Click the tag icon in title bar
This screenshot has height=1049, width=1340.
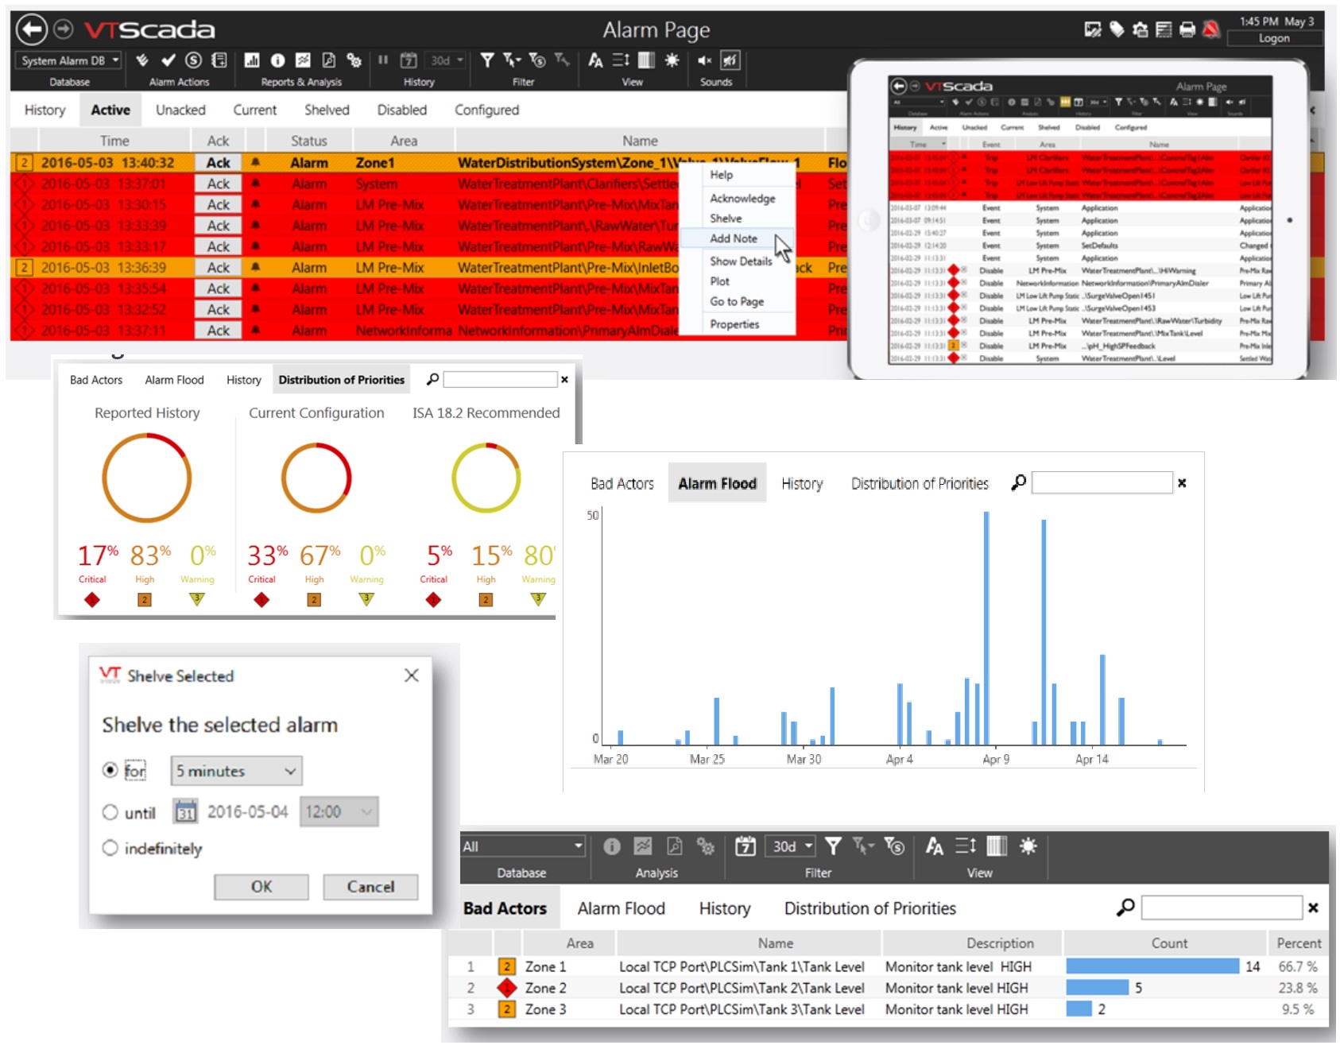tap(1117, 29)
